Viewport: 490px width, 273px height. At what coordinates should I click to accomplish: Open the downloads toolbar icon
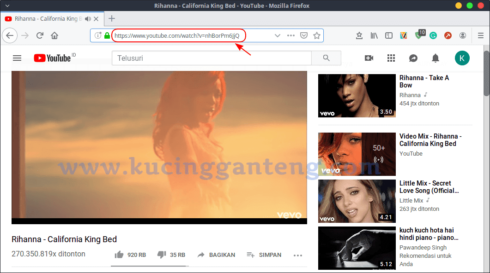pyautogui.click(x=359, y=35)
